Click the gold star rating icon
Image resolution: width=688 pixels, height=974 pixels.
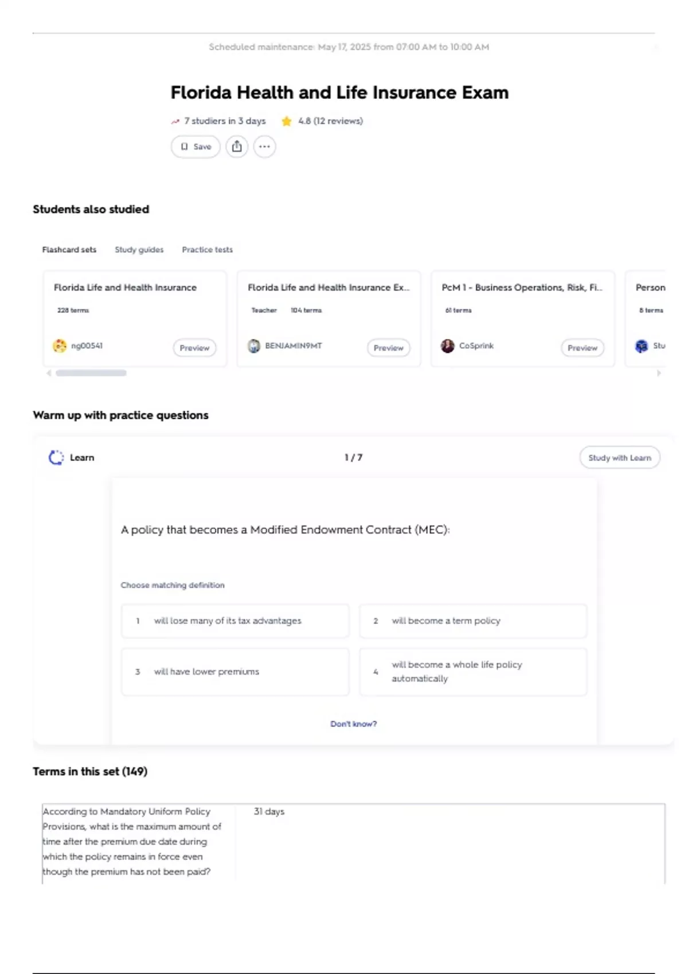click(x=287, y=121)
